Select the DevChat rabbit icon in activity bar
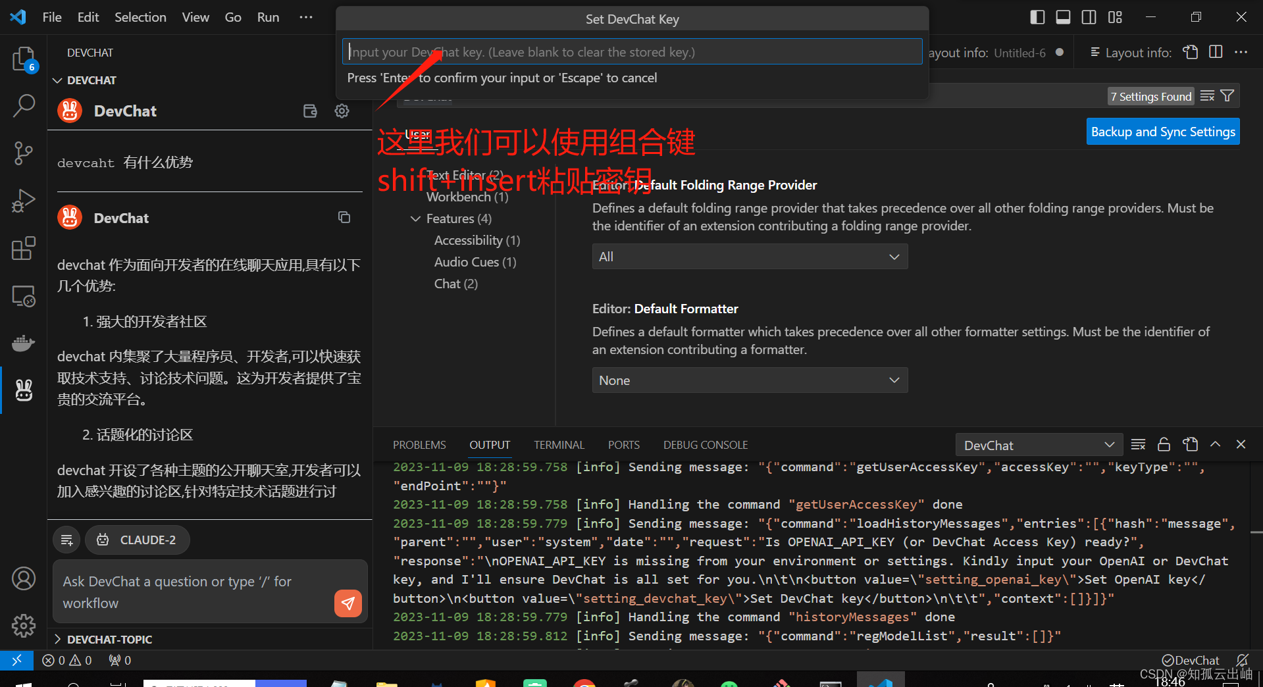1263x687 pixels. point(24,390)
